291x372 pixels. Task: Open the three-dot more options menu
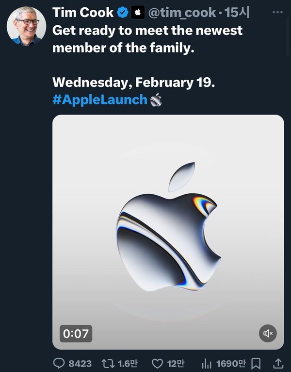(277, 11)
